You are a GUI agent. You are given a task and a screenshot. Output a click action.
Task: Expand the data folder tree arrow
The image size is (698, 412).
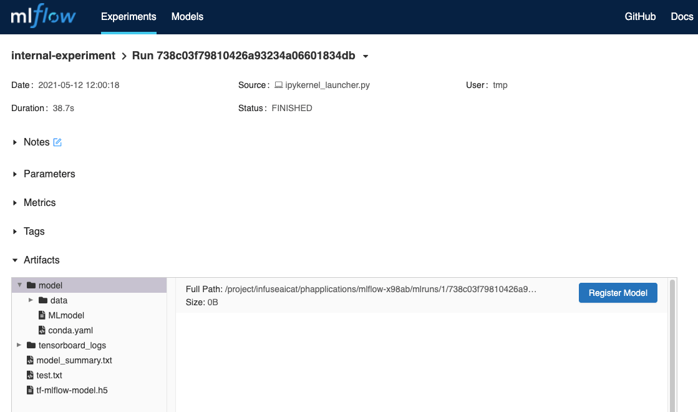click(31, 300)
